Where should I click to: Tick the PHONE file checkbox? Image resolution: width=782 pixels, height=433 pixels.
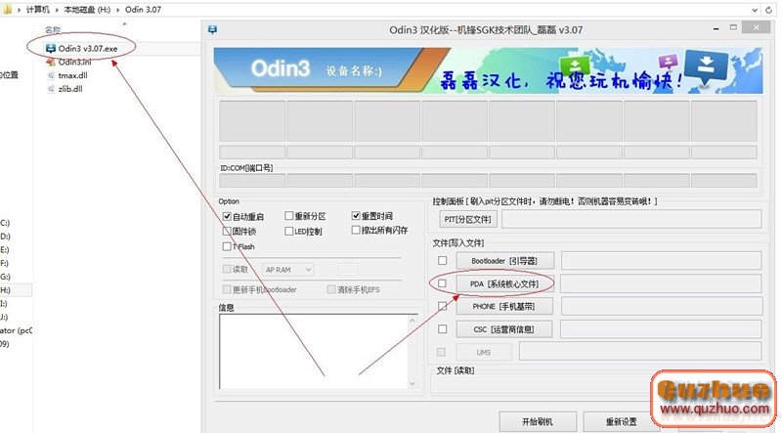[443, 306]
